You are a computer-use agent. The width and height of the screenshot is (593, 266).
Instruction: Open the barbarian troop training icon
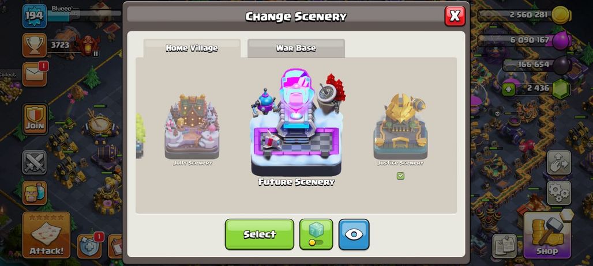click(x=35, y=193)
